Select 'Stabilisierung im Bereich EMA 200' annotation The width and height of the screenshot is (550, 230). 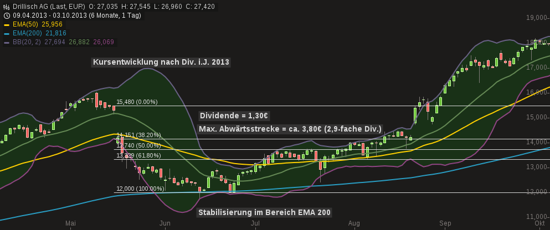265,212
